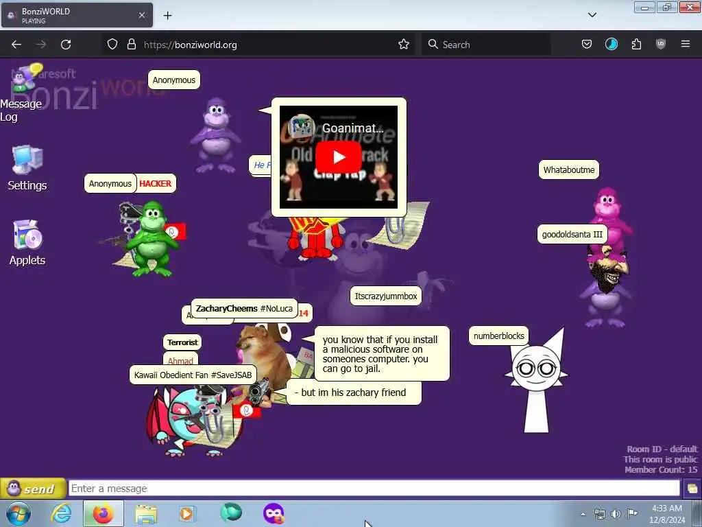Bookmark this page with the star
This screenshot has width=702, height=527.
[404, 45]
